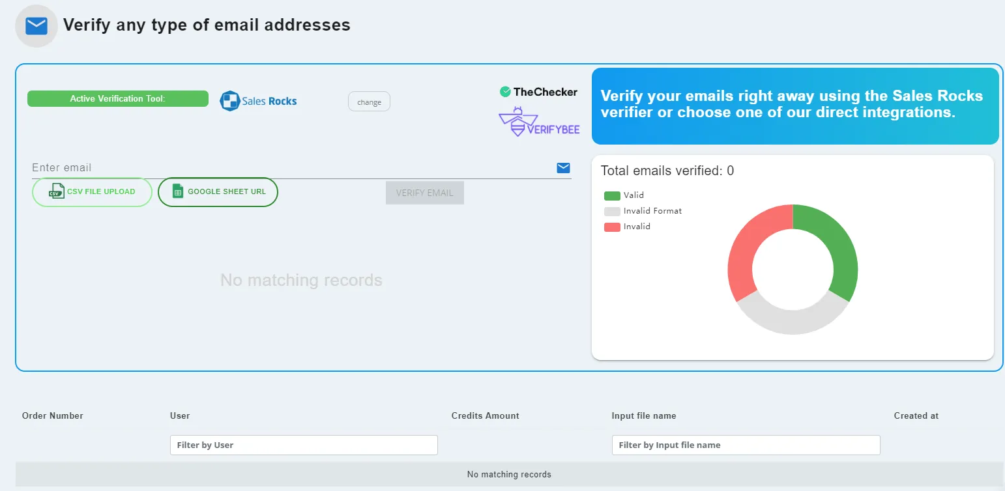Click the GOOGLE SHEET URL button
The height and width of the screenshot is (491, 1005).
click(218, 191)
